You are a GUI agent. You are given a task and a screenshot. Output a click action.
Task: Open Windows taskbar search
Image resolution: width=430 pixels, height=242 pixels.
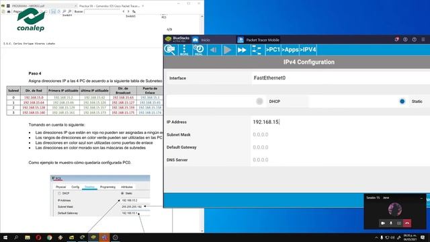tap(16, 237)
